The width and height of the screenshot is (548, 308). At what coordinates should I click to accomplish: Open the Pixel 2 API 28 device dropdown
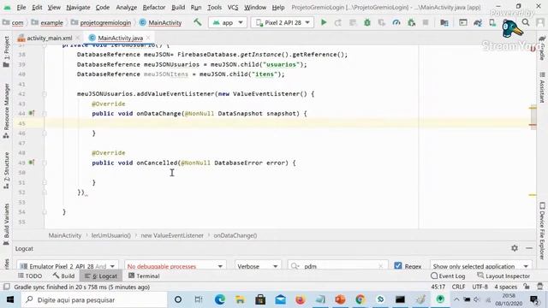[x=283, y=22]
